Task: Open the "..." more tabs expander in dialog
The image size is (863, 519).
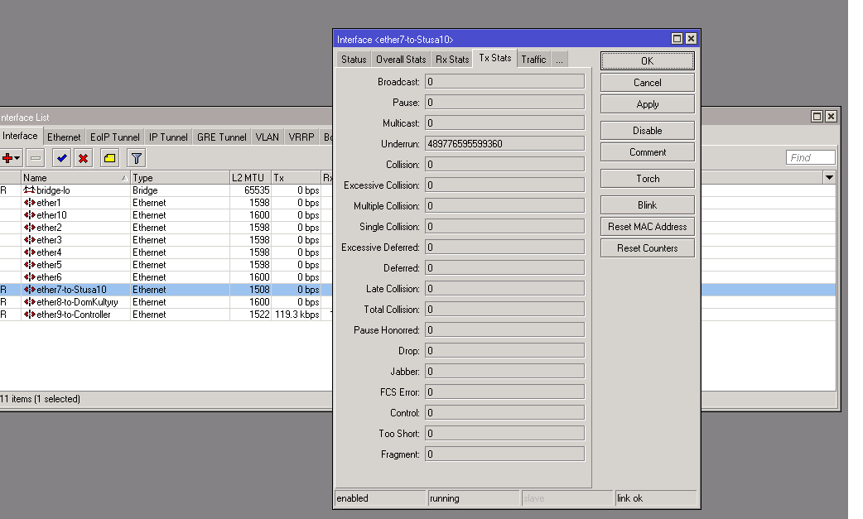Action: pyautogui.click(x=559, y=60)
